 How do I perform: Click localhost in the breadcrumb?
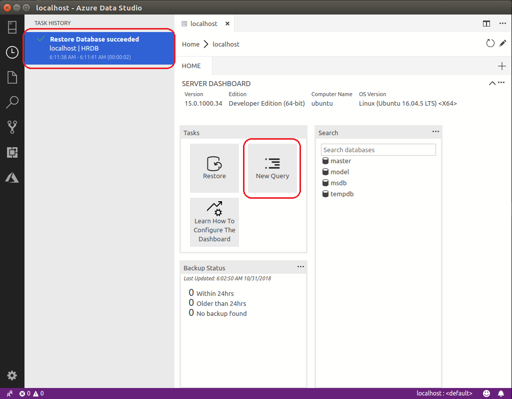[226, 44]
